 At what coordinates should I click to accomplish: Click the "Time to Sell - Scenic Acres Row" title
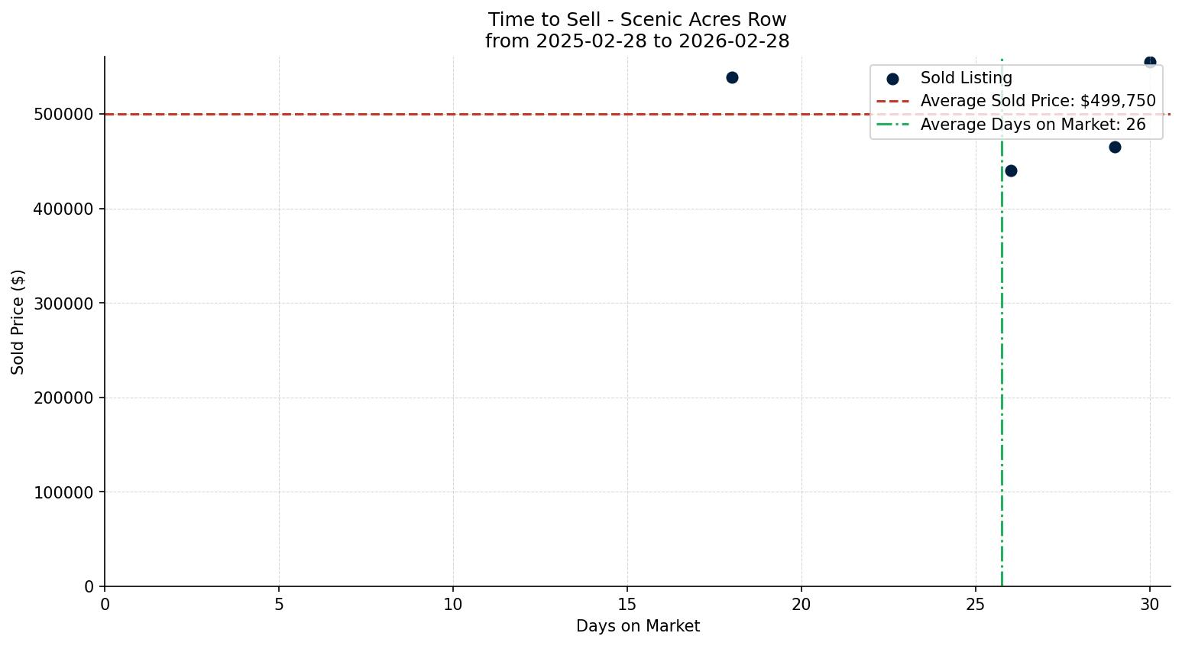tap(637, 20)
